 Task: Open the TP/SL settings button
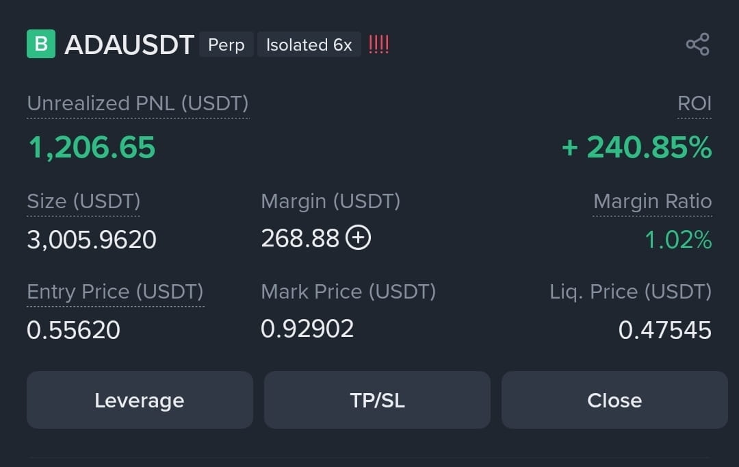(x=377, y=400)
